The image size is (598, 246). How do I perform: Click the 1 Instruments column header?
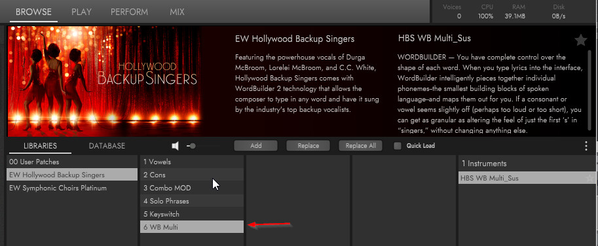(x=484, y=164)
